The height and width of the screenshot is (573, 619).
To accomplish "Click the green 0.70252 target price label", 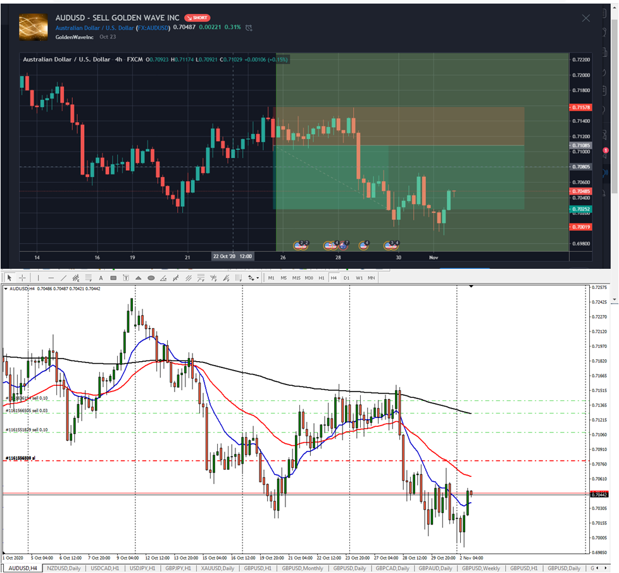I will tap(580, 209).
